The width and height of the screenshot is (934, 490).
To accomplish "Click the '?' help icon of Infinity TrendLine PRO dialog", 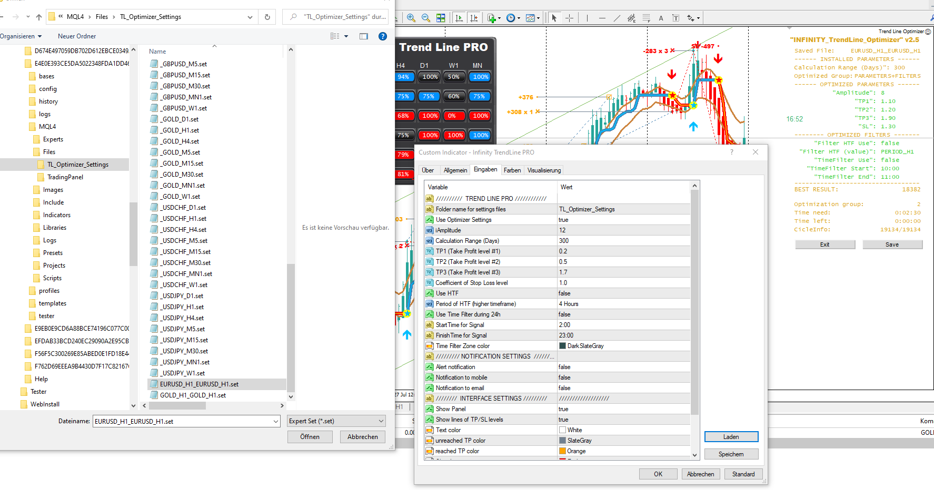I will tap(731, 152).
